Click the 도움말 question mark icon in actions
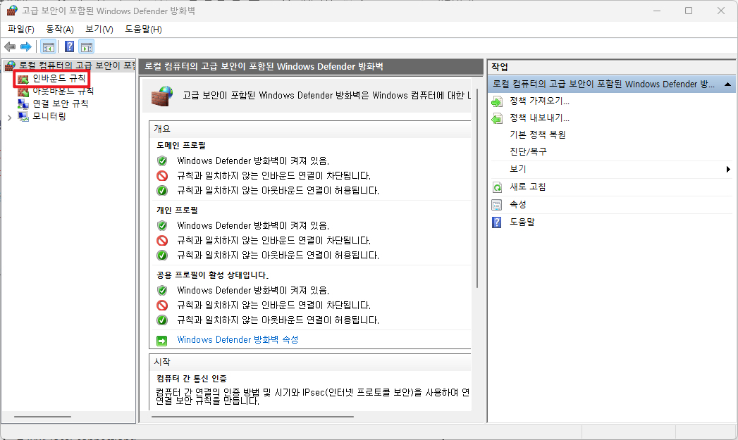This screenshot has width=738, height=440. pyautogui.click(x=497, y=222)
